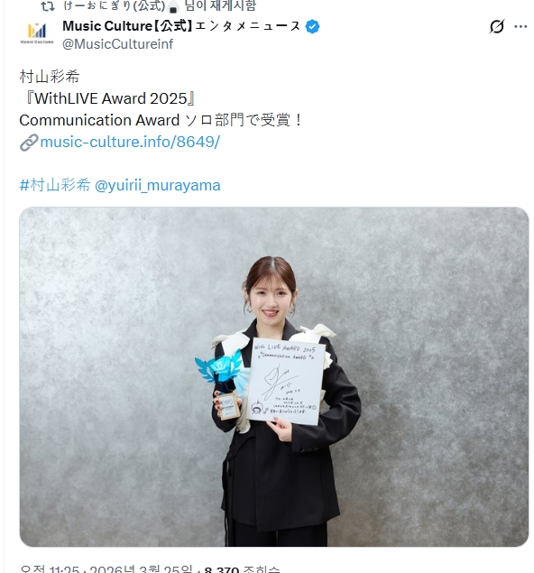Open the attached award photo

click(x=274, y=377)
